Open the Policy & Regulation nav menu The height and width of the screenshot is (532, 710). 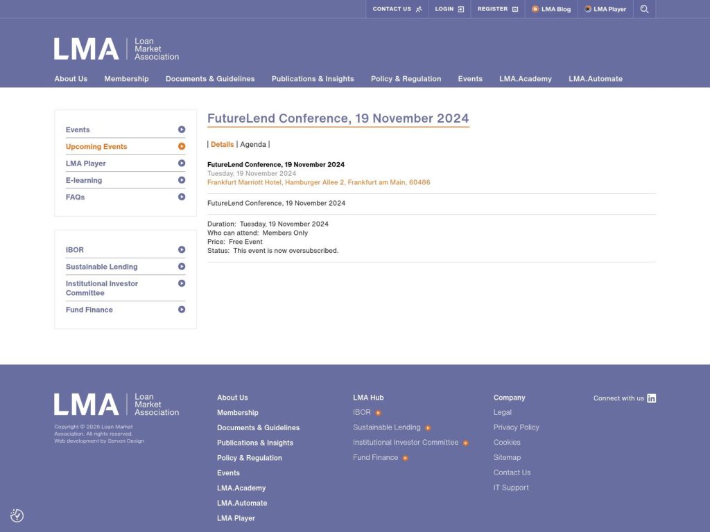click(406, 79)
